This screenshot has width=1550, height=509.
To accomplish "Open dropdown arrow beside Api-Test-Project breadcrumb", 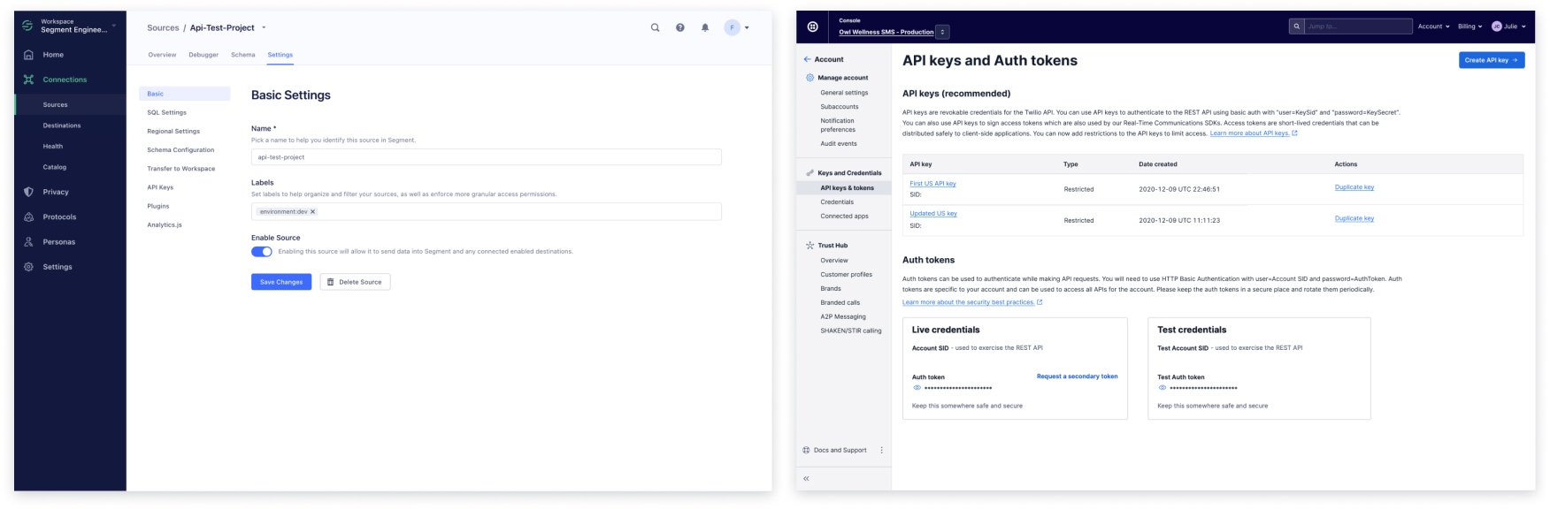I will tap(264, 28).
